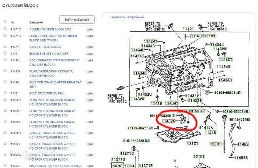Image resolution: width=258 pixels, height=168 pixels.
Task: Select dipstick part label 15301
Action: pyautogui.click(x=217, y=144)
